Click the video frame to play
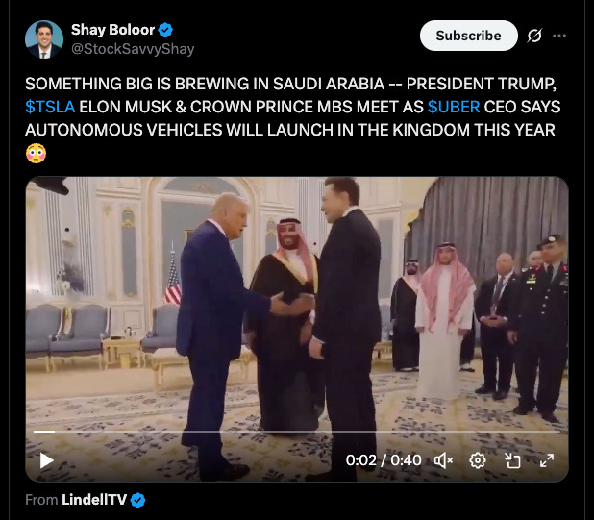 point(297,303)
